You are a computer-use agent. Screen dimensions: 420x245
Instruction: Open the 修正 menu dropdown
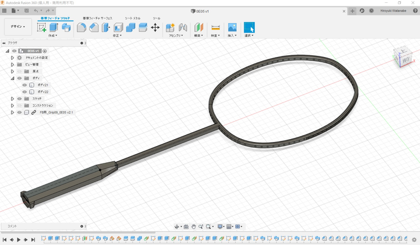tap(117, 35)
